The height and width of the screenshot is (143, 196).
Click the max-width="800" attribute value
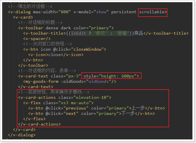(52, 12)
